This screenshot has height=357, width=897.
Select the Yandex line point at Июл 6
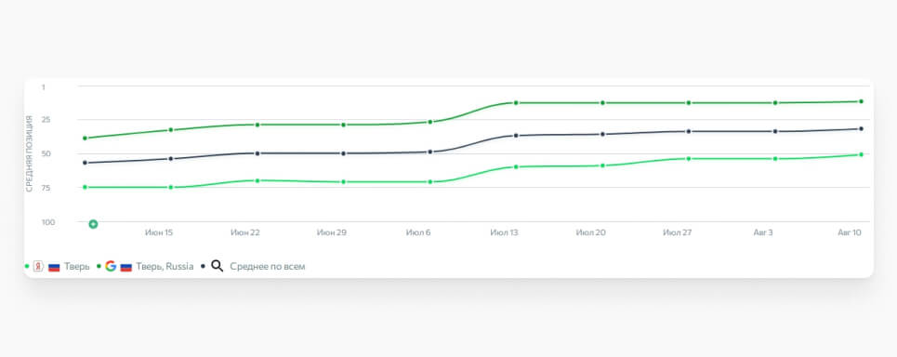(429, 182)
